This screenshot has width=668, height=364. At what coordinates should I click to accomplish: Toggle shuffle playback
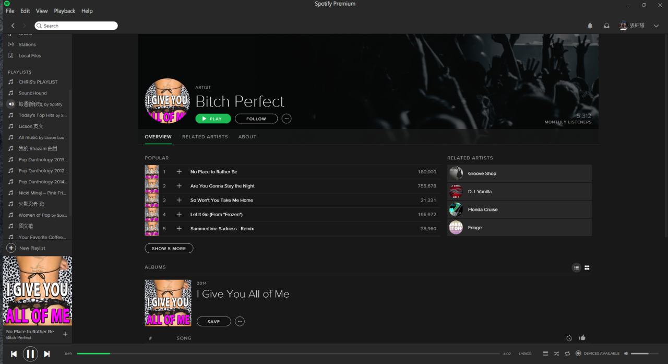click(556, 354)
